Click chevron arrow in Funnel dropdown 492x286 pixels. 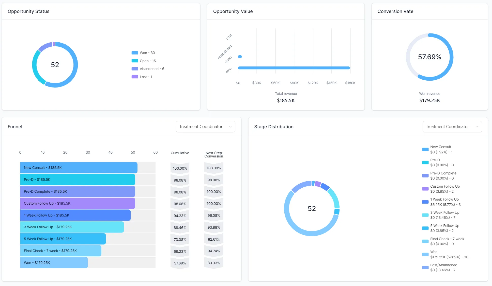coord(230,127)
